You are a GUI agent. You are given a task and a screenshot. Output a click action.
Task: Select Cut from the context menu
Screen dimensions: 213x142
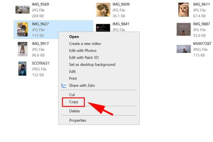72,95
